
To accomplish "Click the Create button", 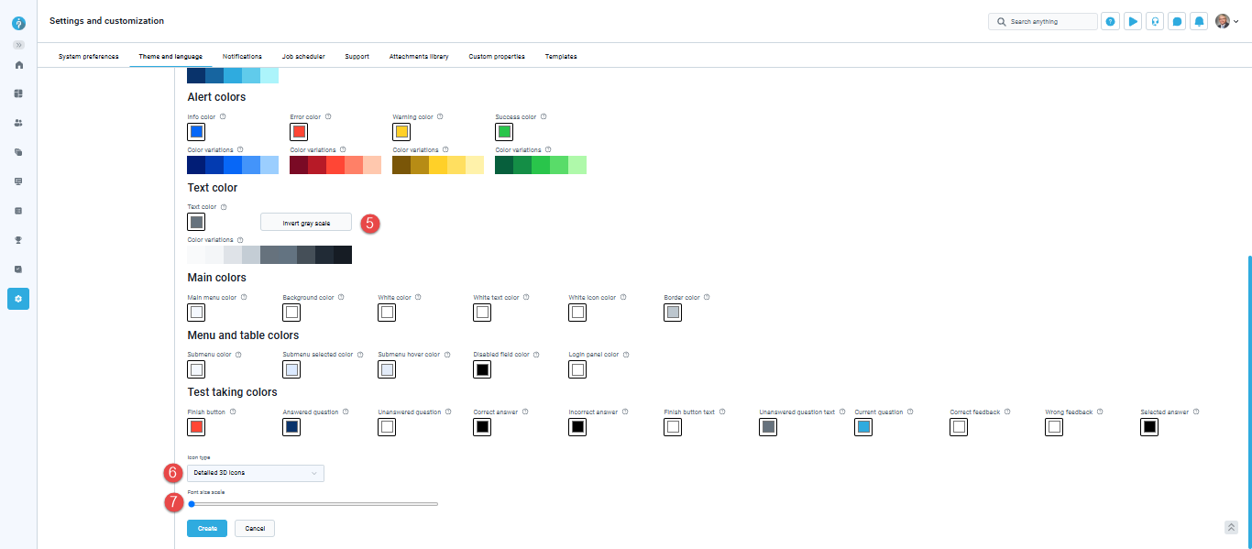I will [207, 529].
